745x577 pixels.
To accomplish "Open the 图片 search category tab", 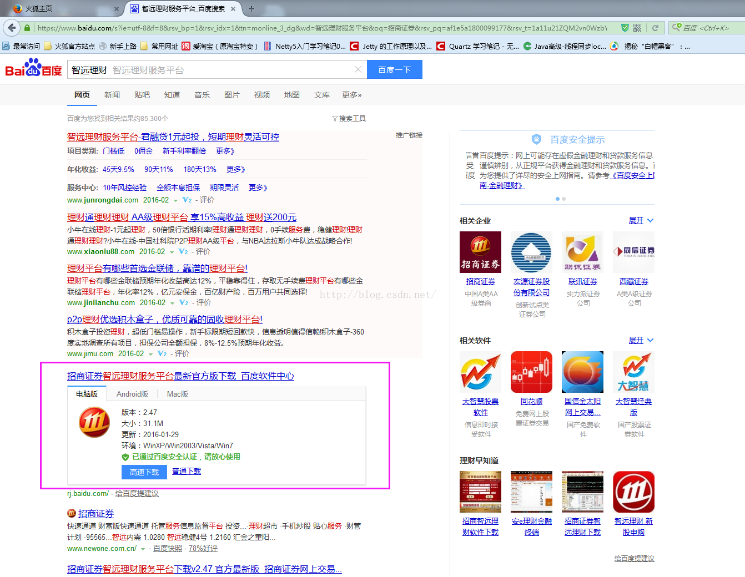I will pyautogui.click(x=232, y=95).
